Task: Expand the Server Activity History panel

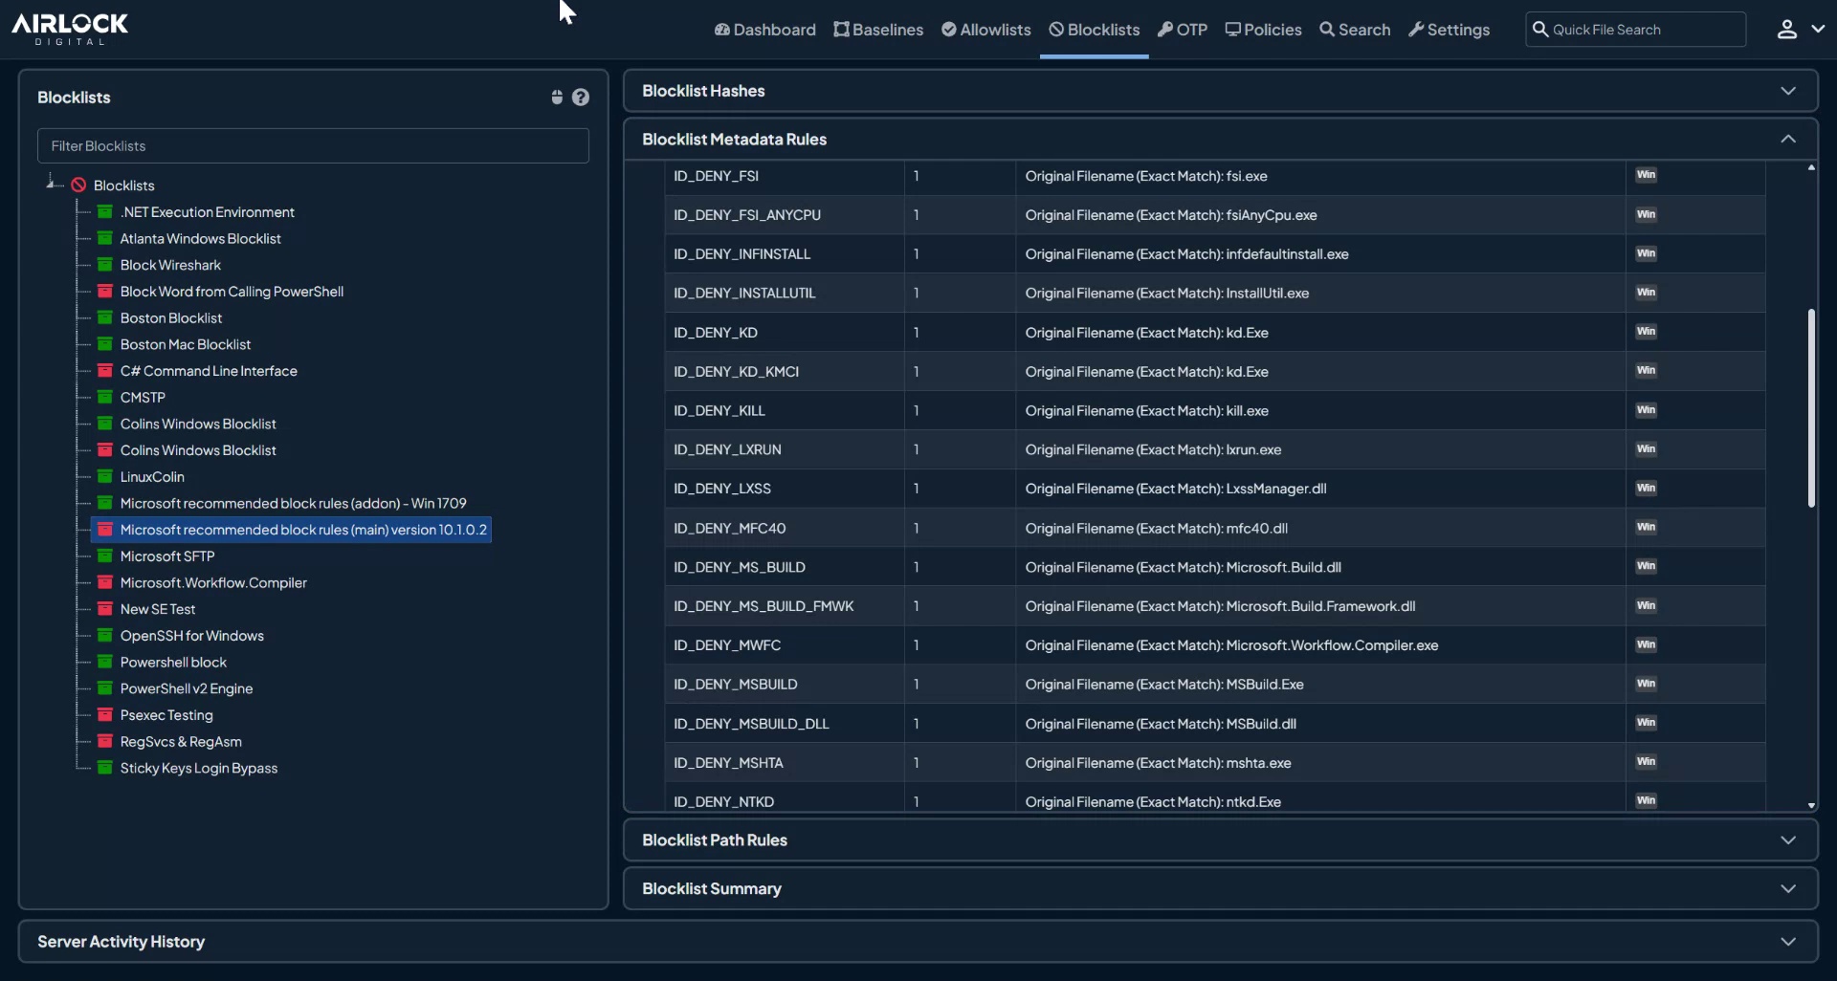Action: pos(1786,941)
